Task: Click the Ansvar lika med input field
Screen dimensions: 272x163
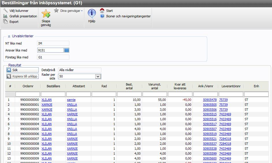Action: click(x=51, y=50)
